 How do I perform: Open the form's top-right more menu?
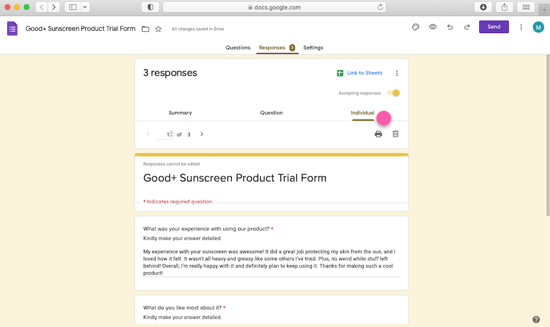click(x=521, y=27)
